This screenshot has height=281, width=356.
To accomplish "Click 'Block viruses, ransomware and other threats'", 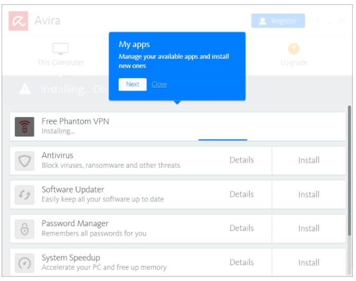I will tap(111, 166).
